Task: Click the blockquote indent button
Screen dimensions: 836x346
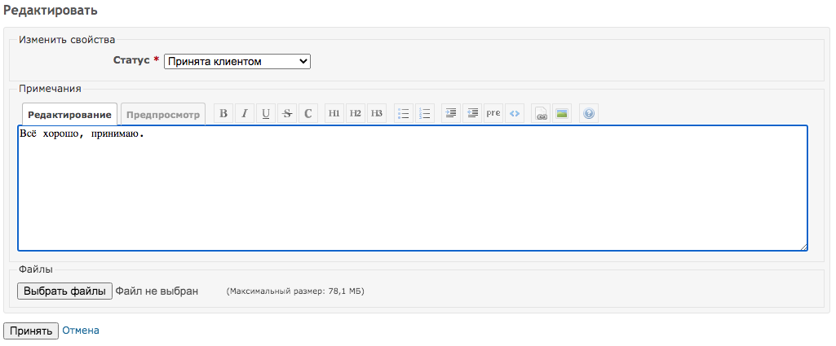Action: pyautogui.click(x=451, y=114)
